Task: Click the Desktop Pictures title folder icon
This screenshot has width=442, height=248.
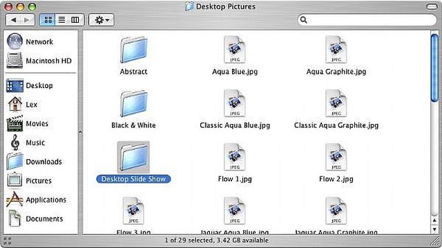Action: pyautogui.click(x=190, y=6)
